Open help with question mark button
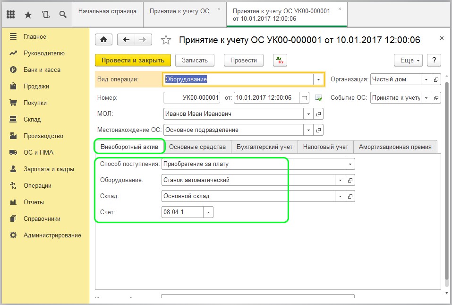 pos(434,60)
